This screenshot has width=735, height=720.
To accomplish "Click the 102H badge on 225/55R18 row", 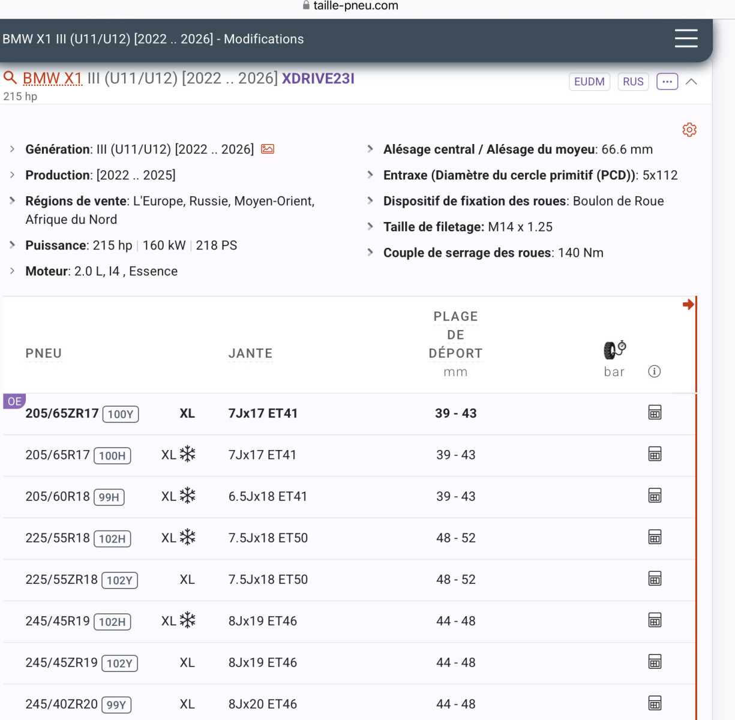I will (112, 538).
